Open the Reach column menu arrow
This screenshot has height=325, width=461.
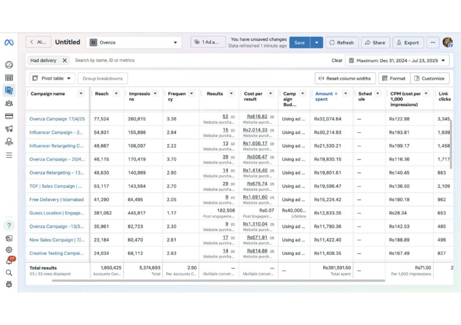[x=116, y=93]
